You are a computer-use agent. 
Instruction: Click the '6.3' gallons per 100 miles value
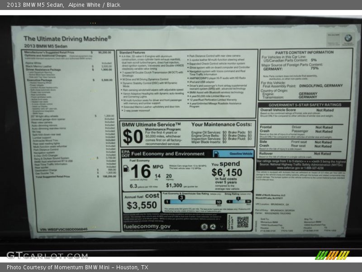tap(133, 186)
